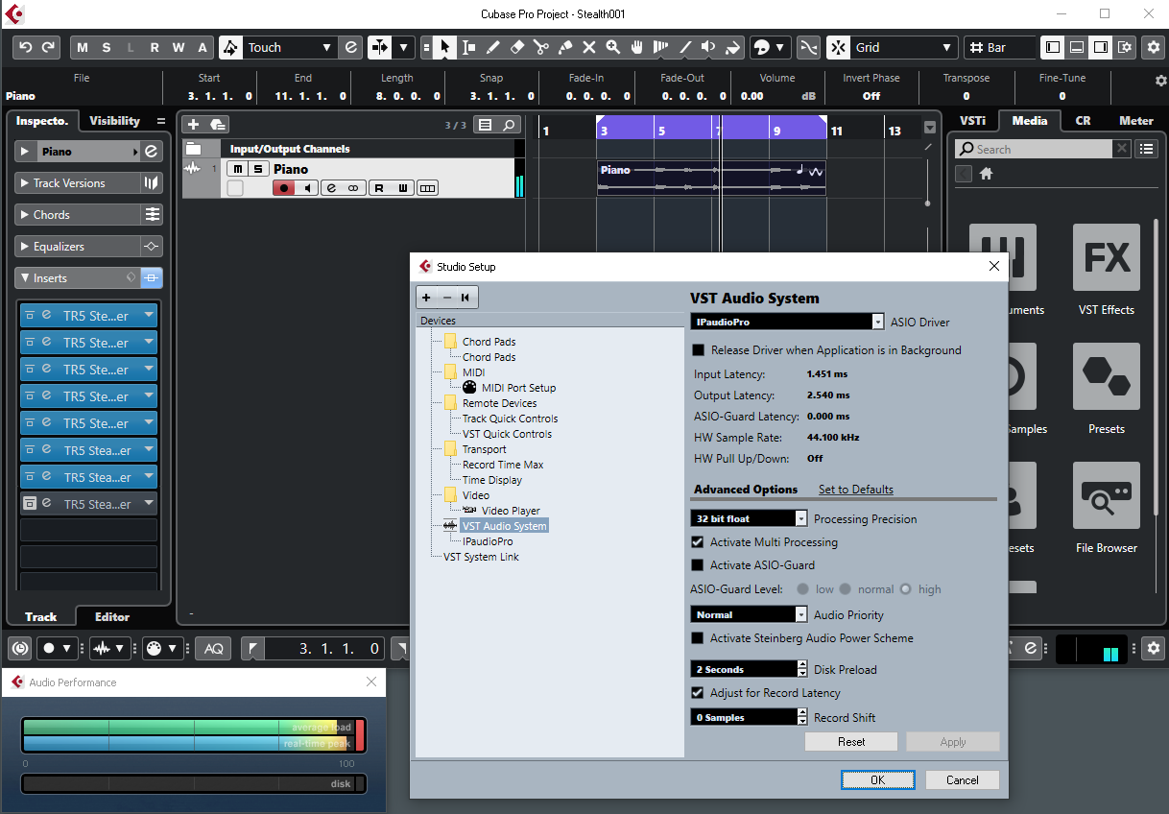
Task: Select the Erase tool
Action: coord(517,47)
